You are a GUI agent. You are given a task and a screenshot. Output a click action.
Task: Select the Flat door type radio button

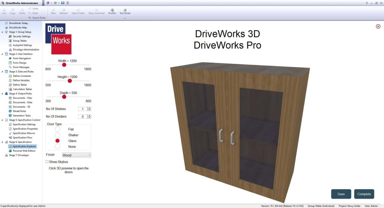(57, 129)
